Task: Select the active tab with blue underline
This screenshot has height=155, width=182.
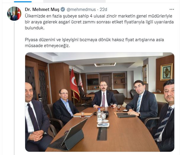Action: click(23, 1)
